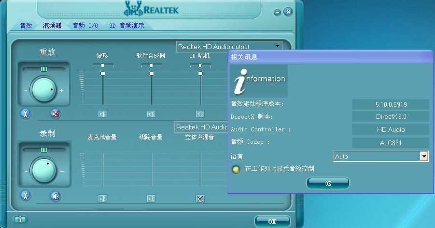Screen dimensions: 435x228
Task: Toggle mute under 线路音量
Action: (x=151, y=199)
